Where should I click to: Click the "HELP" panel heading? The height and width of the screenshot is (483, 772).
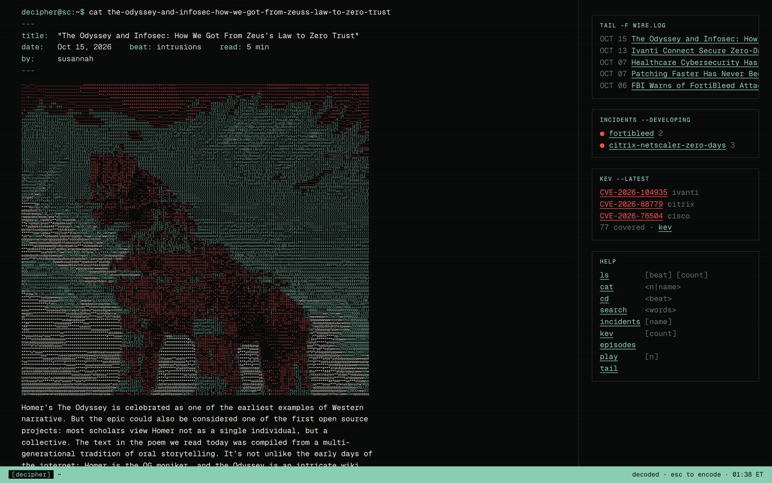tap(608, 262)
